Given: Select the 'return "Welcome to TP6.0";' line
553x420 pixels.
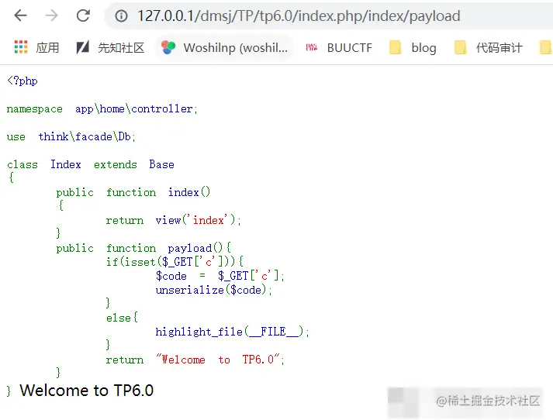Looking at the screenshot, I should (x=195, y=360).
